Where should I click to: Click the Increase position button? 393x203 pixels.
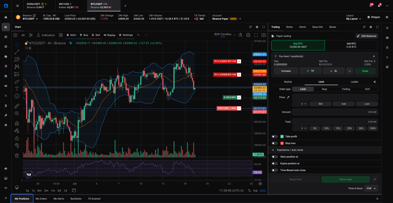[x=286, y=71]
